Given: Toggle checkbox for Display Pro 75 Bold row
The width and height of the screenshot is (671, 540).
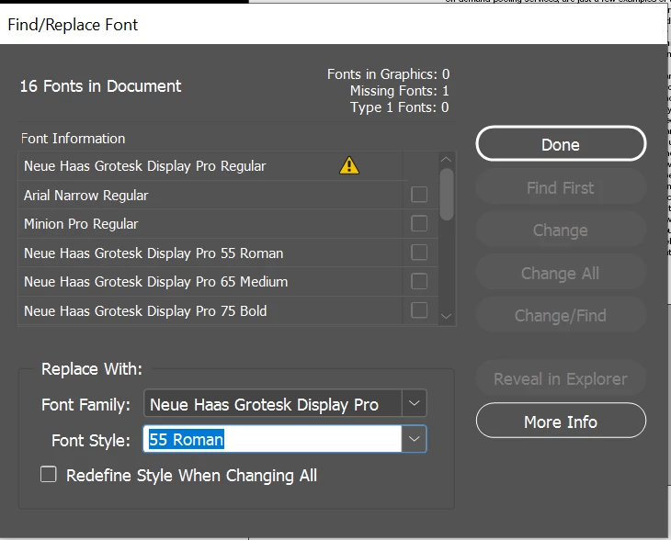Looking at the screenshot, I should 419,310.
